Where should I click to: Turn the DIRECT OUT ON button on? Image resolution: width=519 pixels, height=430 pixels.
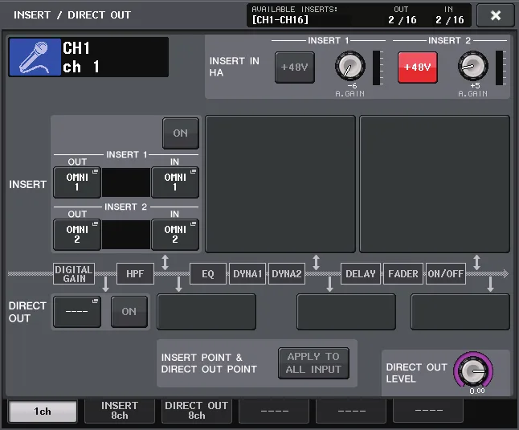129,312
